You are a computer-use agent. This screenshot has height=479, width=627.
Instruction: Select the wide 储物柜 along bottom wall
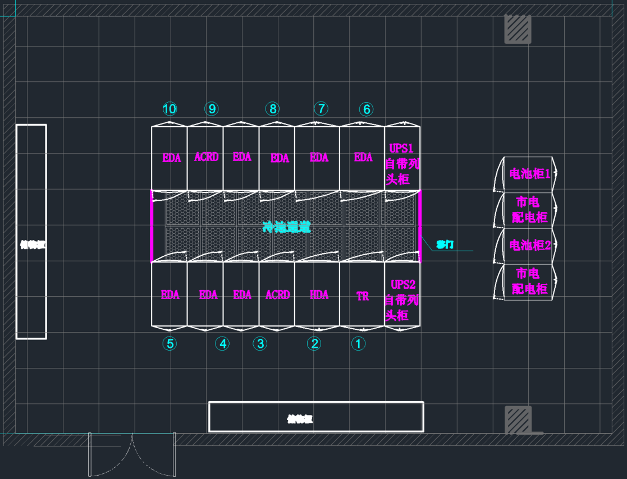tap(316, 418)
